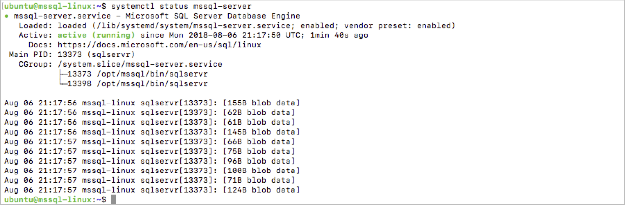Image resolution: width=625 pixels, height=205 pixels.
Task: Click the "96B blob data" log entry
Action: coord(259,161)
